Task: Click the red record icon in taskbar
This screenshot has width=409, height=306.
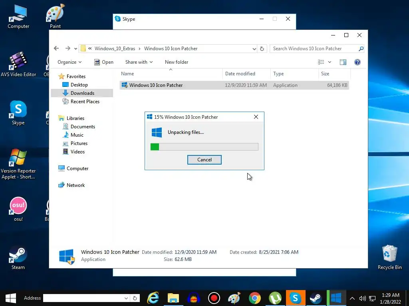Action: point(214,298)
